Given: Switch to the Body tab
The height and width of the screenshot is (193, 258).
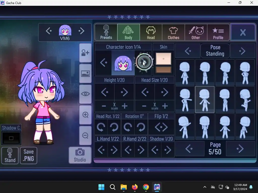Looking at the screenshot, I should point(128,32).
